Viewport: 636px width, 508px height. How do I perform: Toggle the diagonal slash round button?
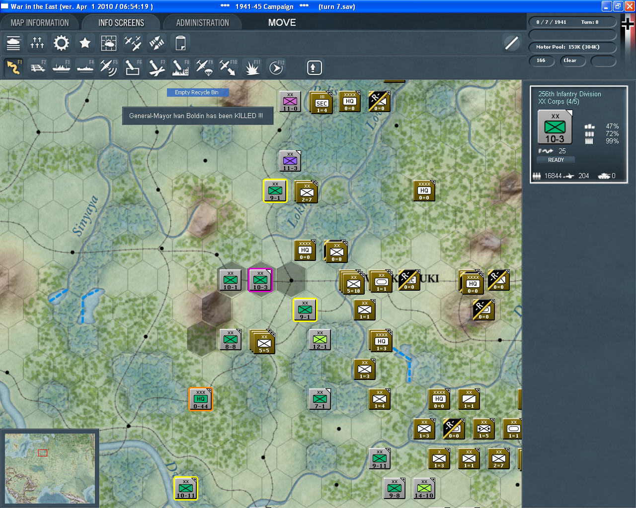511,43
